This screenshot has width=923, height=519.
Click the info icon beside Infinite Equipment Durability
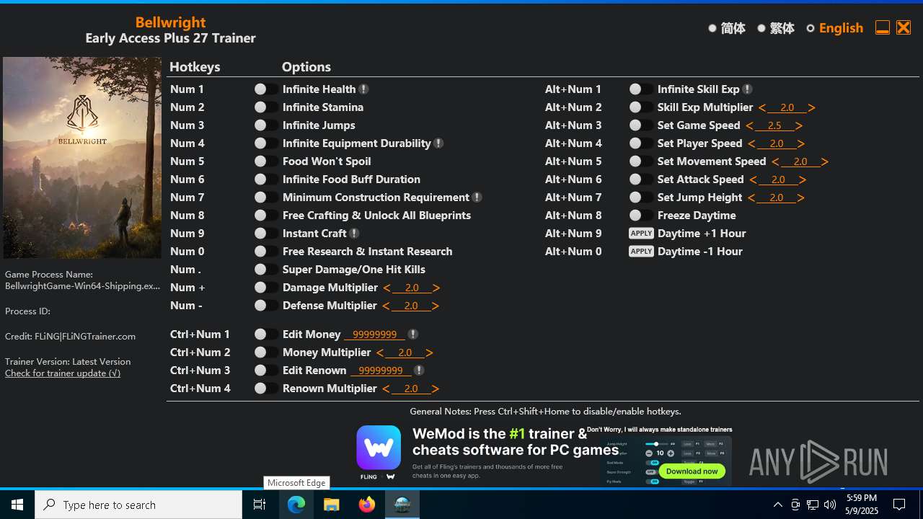click(x=438, y=143)
